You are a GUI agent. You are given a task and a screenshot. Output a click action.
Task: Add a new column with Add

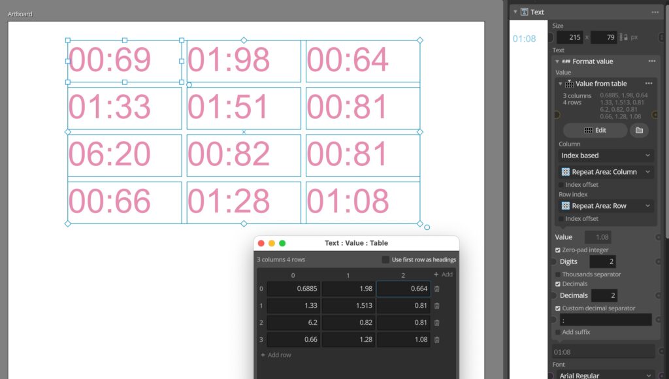tap(443, 274)
